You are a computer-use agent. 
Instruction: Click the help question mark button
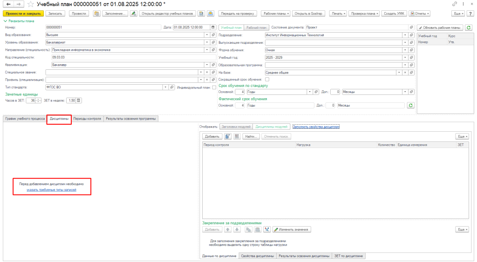[470, 13]
